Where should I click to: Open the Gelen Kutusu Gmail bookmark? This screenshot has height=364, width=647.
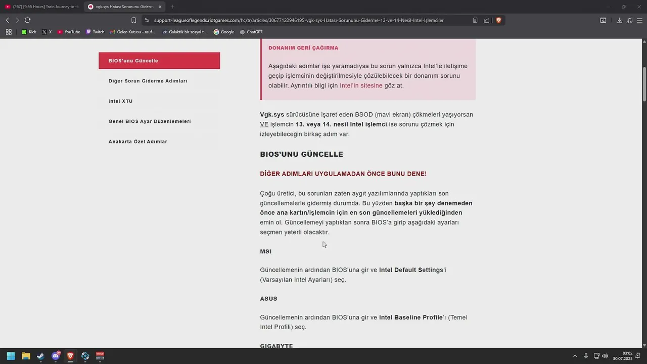(x=132, y=32)
